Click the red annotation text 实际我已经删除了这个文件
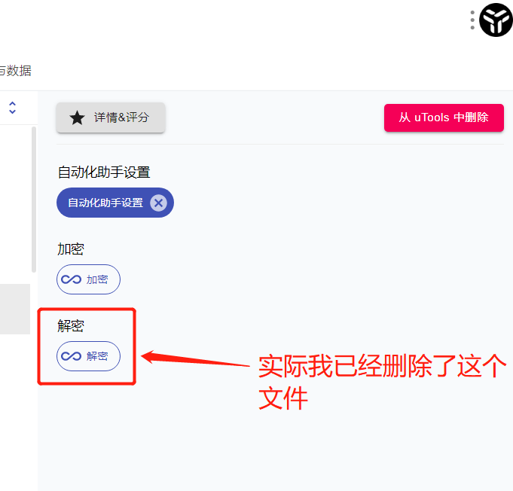Viewport: 513px width, 491px height. click(x=382, y=381)
